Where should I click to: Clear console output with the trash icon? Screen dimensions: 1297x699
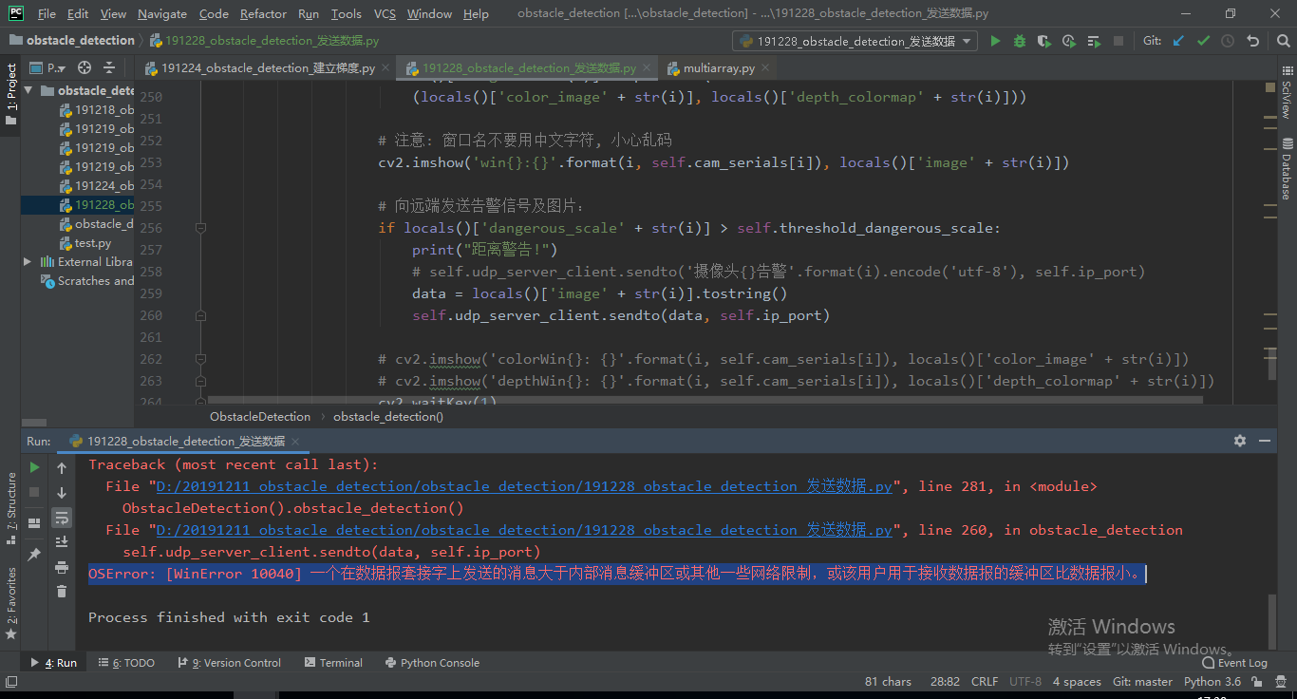pos(62,591)
